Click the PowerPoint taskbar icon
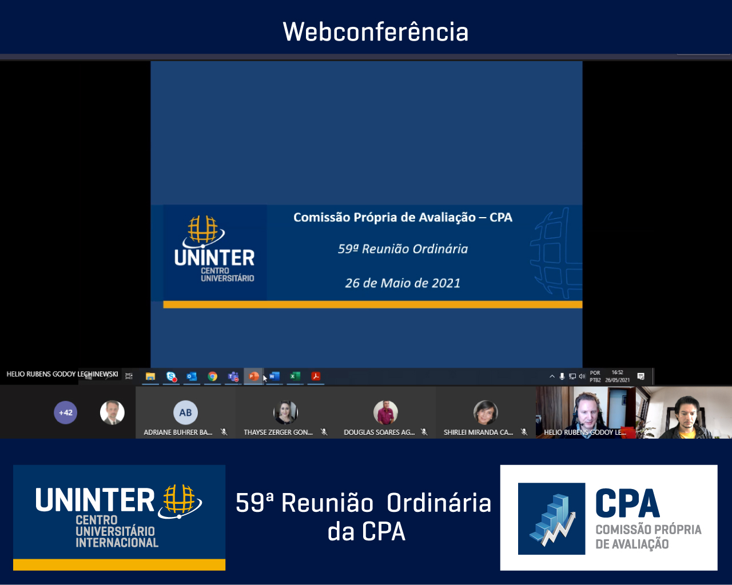732x585 pixels. [x=253, y=376]
